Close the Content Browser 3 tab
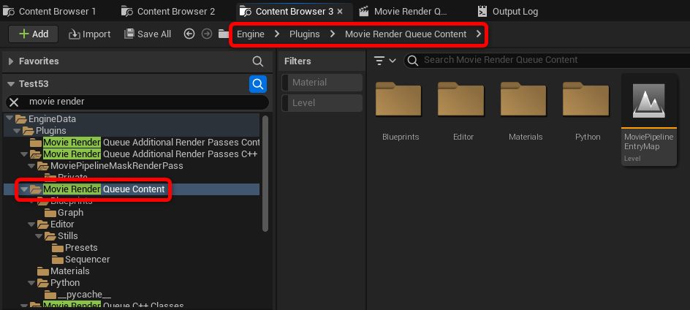690x310 pixels. coord(340,12)
